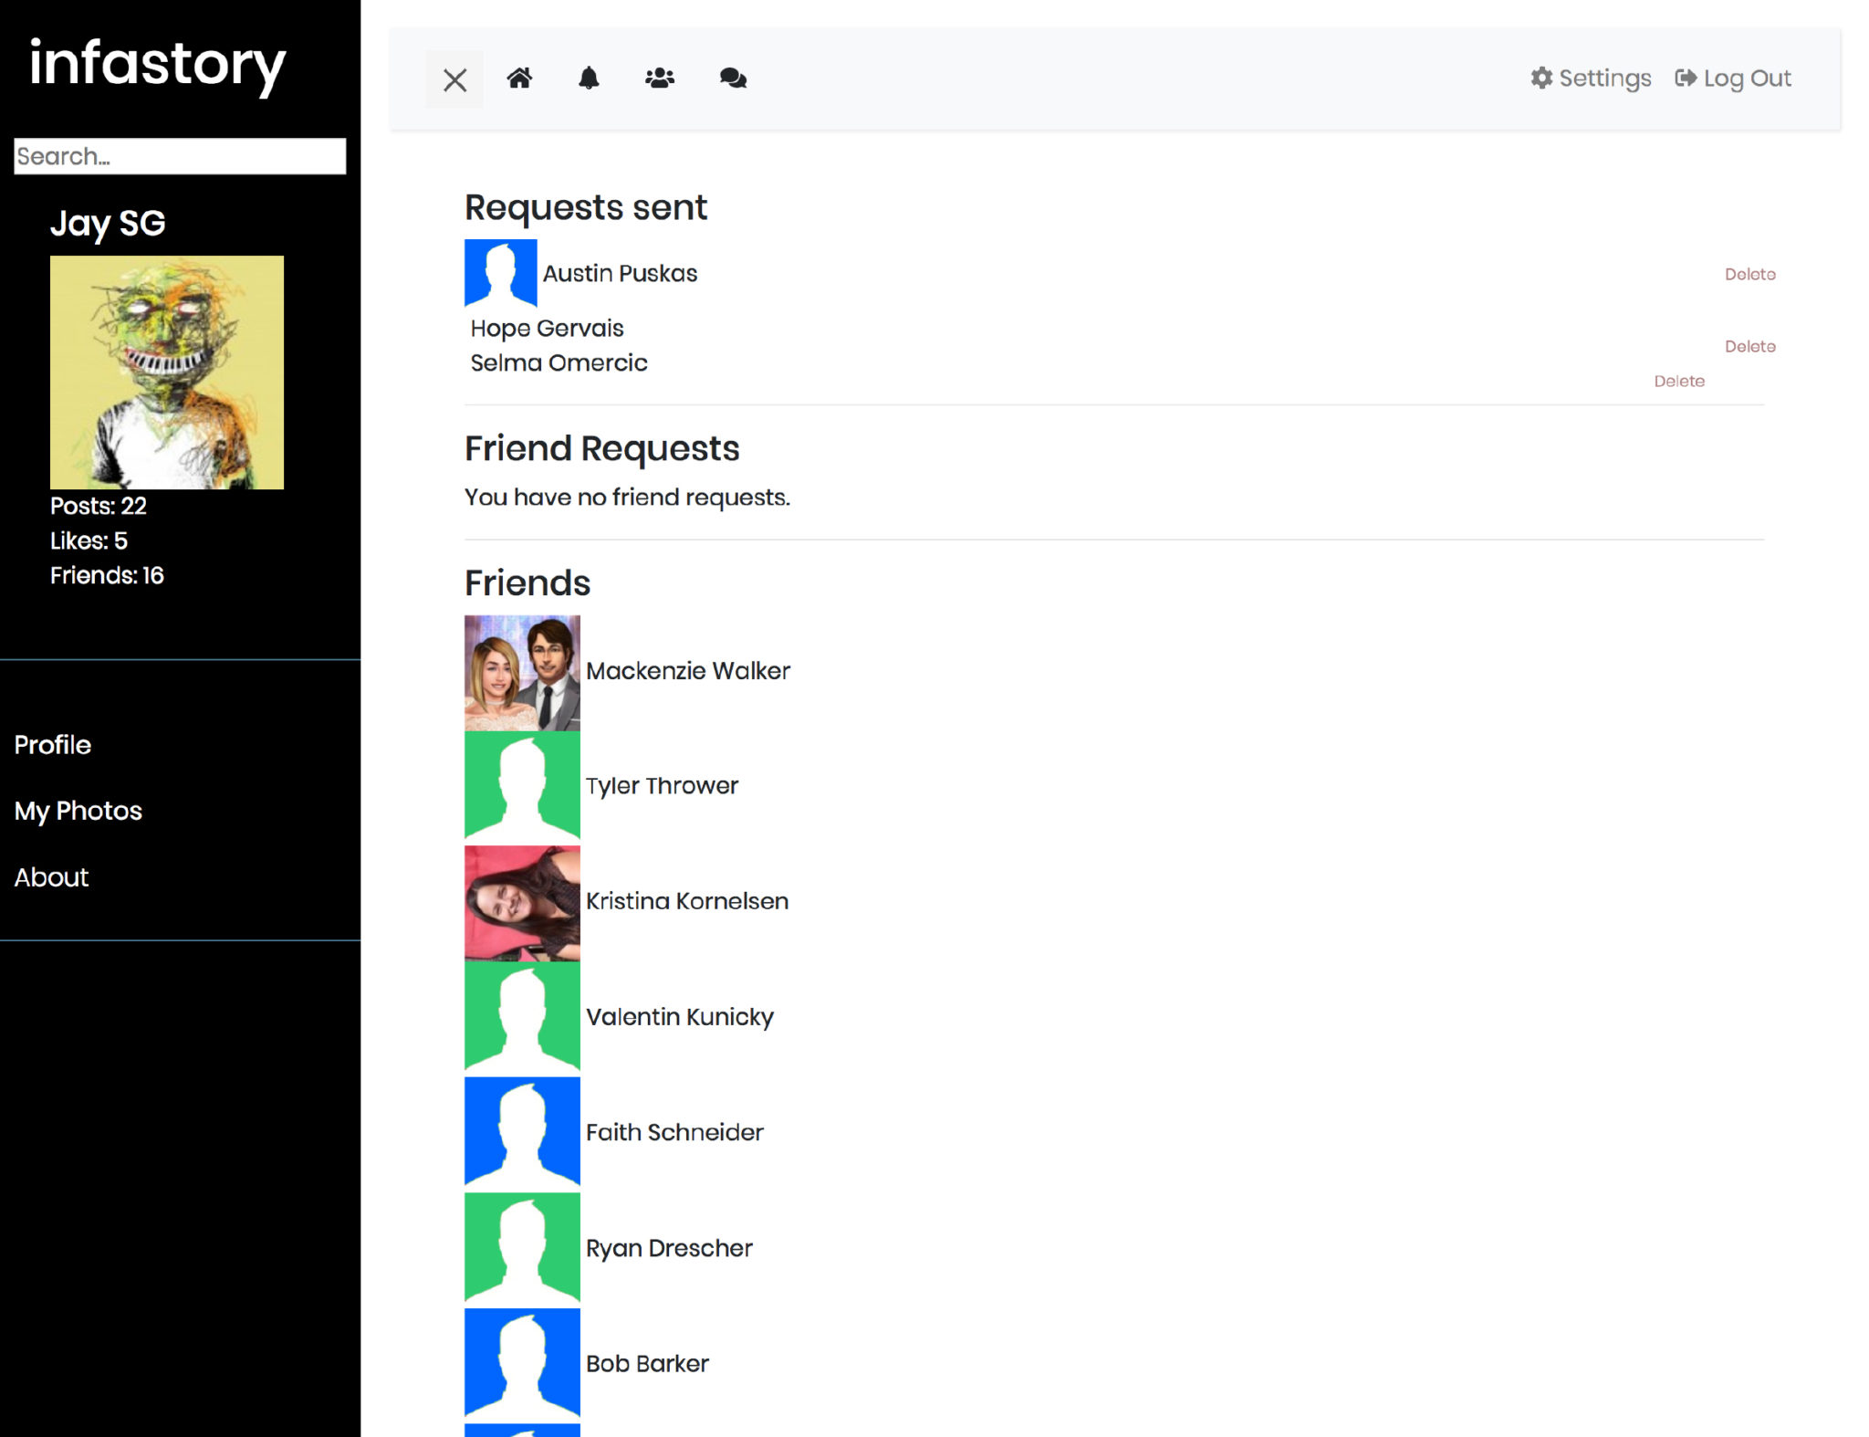Click Mackenzie Walker's avatar thumbnail
Viewport: 1869px width, 1437px height.
[522, 672]
